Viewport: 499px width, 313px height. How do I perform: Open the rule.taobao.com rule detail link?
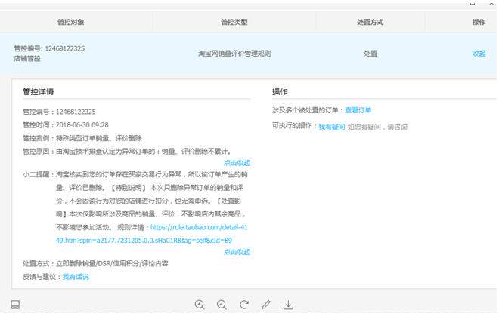[x=151, y=234]
